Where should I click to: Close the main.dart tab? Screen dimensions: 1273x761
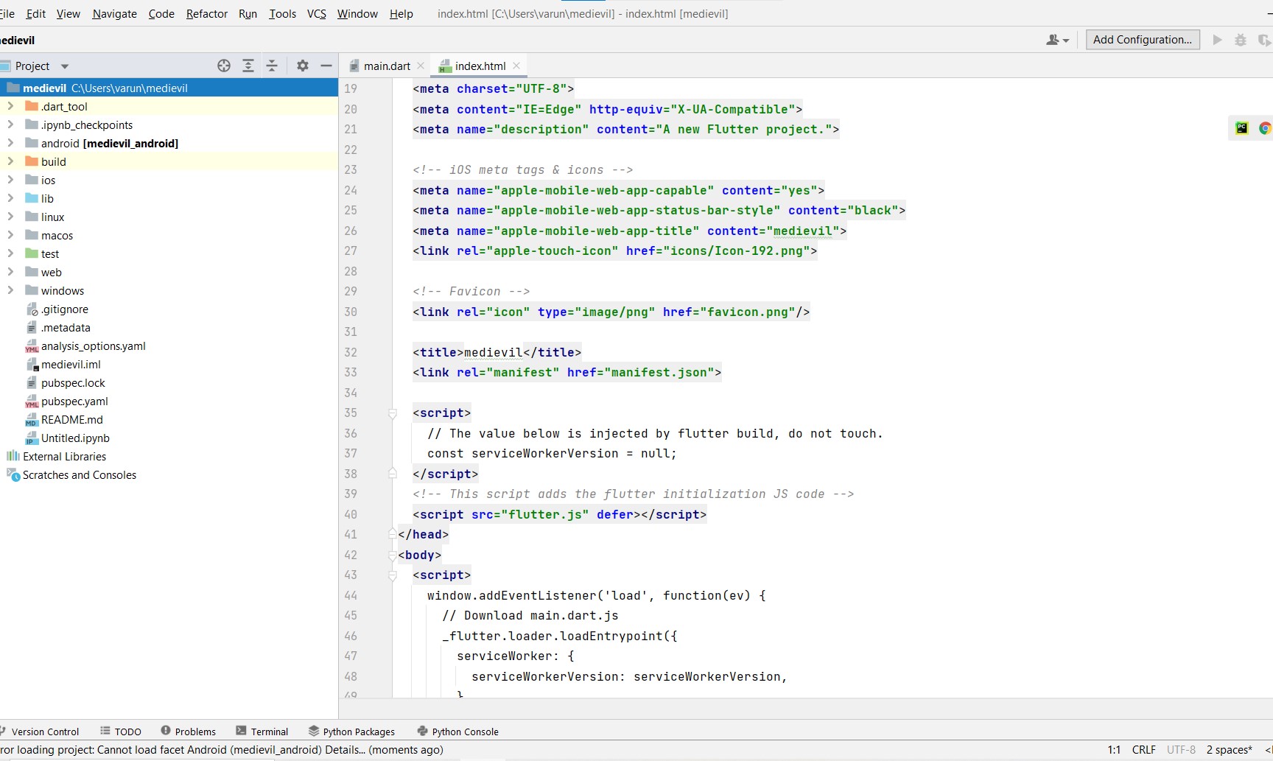coord(421,66)
